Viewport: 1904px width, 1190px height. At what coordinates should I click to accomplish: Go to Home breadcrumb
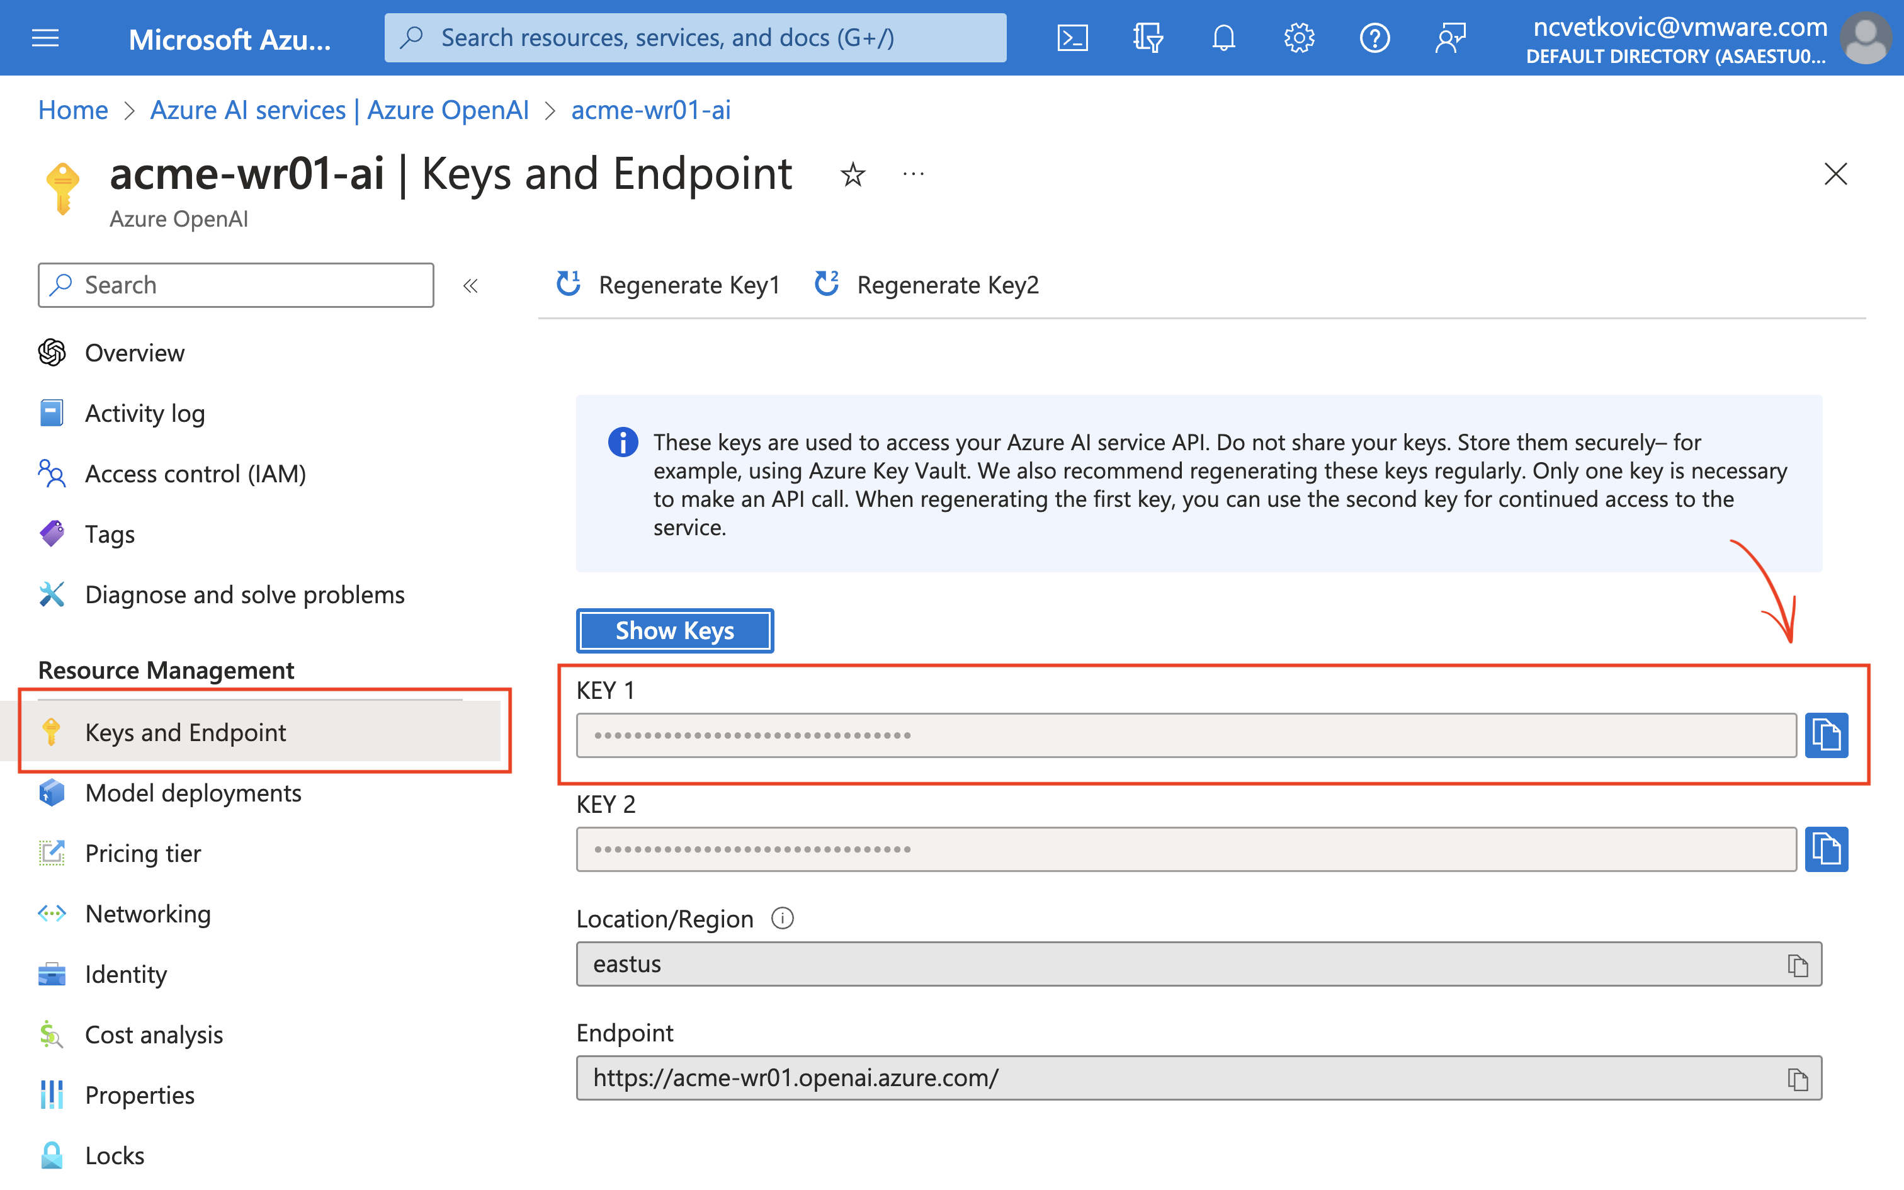[x=73, y=110]
